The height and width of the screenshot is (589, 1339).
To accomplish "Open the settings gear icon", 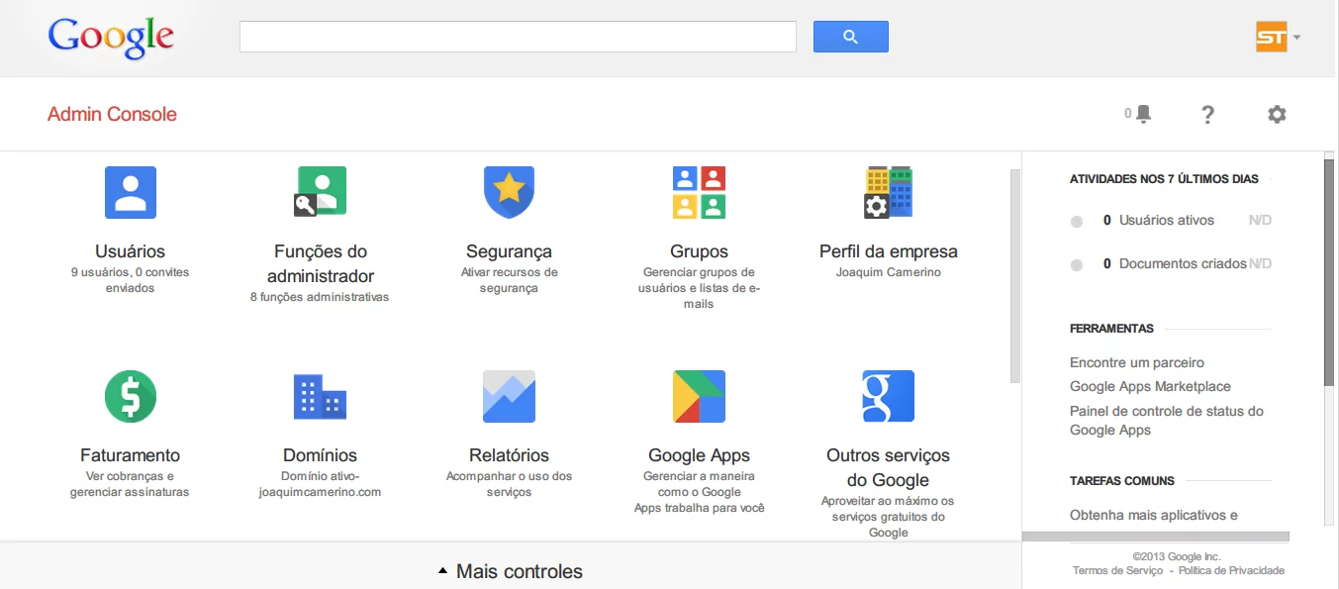I will [1277, 114].
